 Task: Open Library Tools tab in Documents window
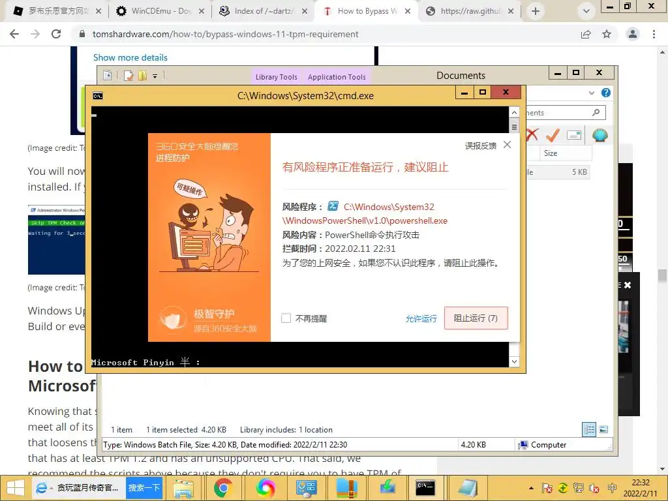coord(276,77)
